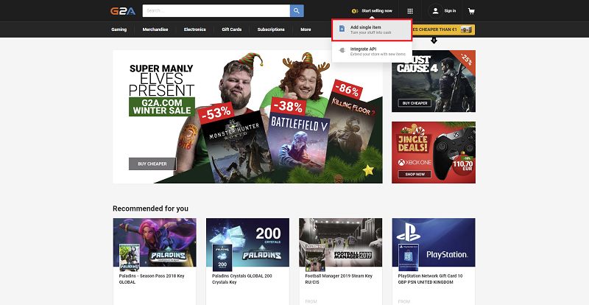589x305 pixels.
Task: Click the coin icon beside Start selling now
Action: tap(355, 11)
